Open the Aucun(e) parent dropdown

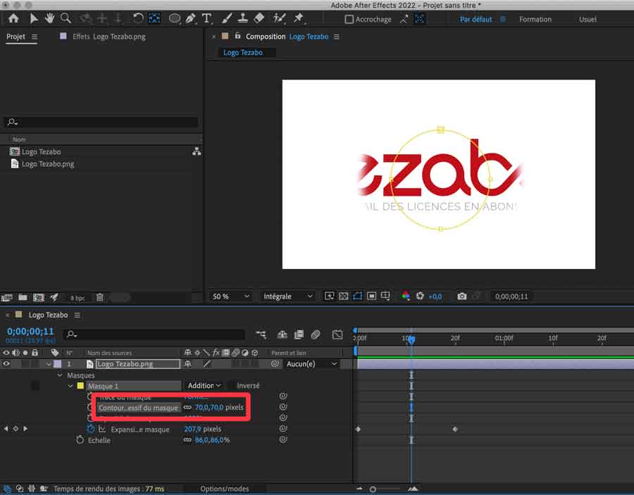(x=311, y=364)
